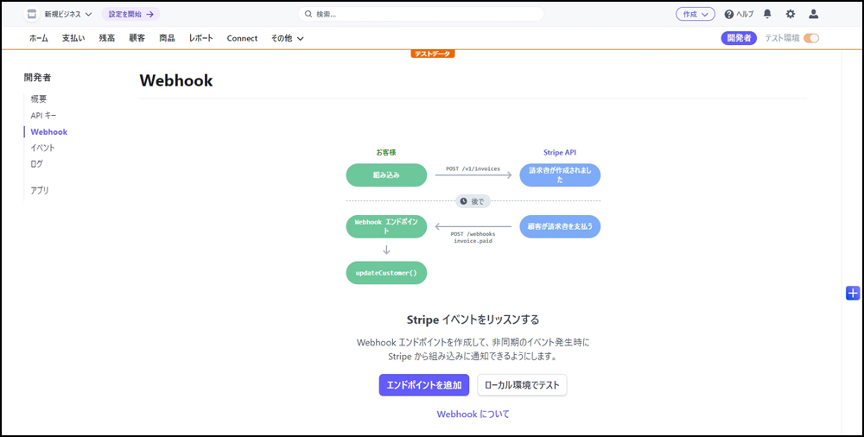Viewport: 864px width, 437px height.
Task: Click the Stripe API label
Action: tap(560, 153)
